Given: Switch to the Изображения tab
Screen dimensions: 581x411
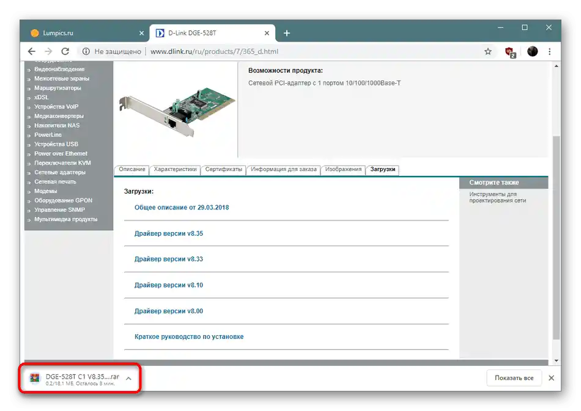Looking at the screenshot, I should (343, 169).
